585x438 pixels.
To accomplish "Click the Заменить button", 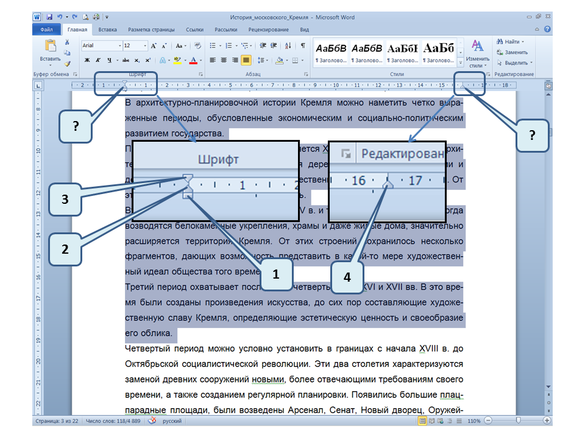I will pos(512,52).
